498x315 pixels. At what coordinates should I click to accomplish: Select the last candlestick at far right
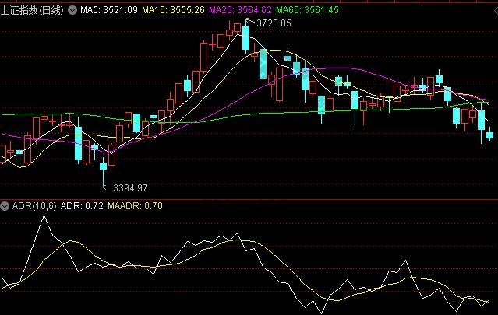pos(489,135)
